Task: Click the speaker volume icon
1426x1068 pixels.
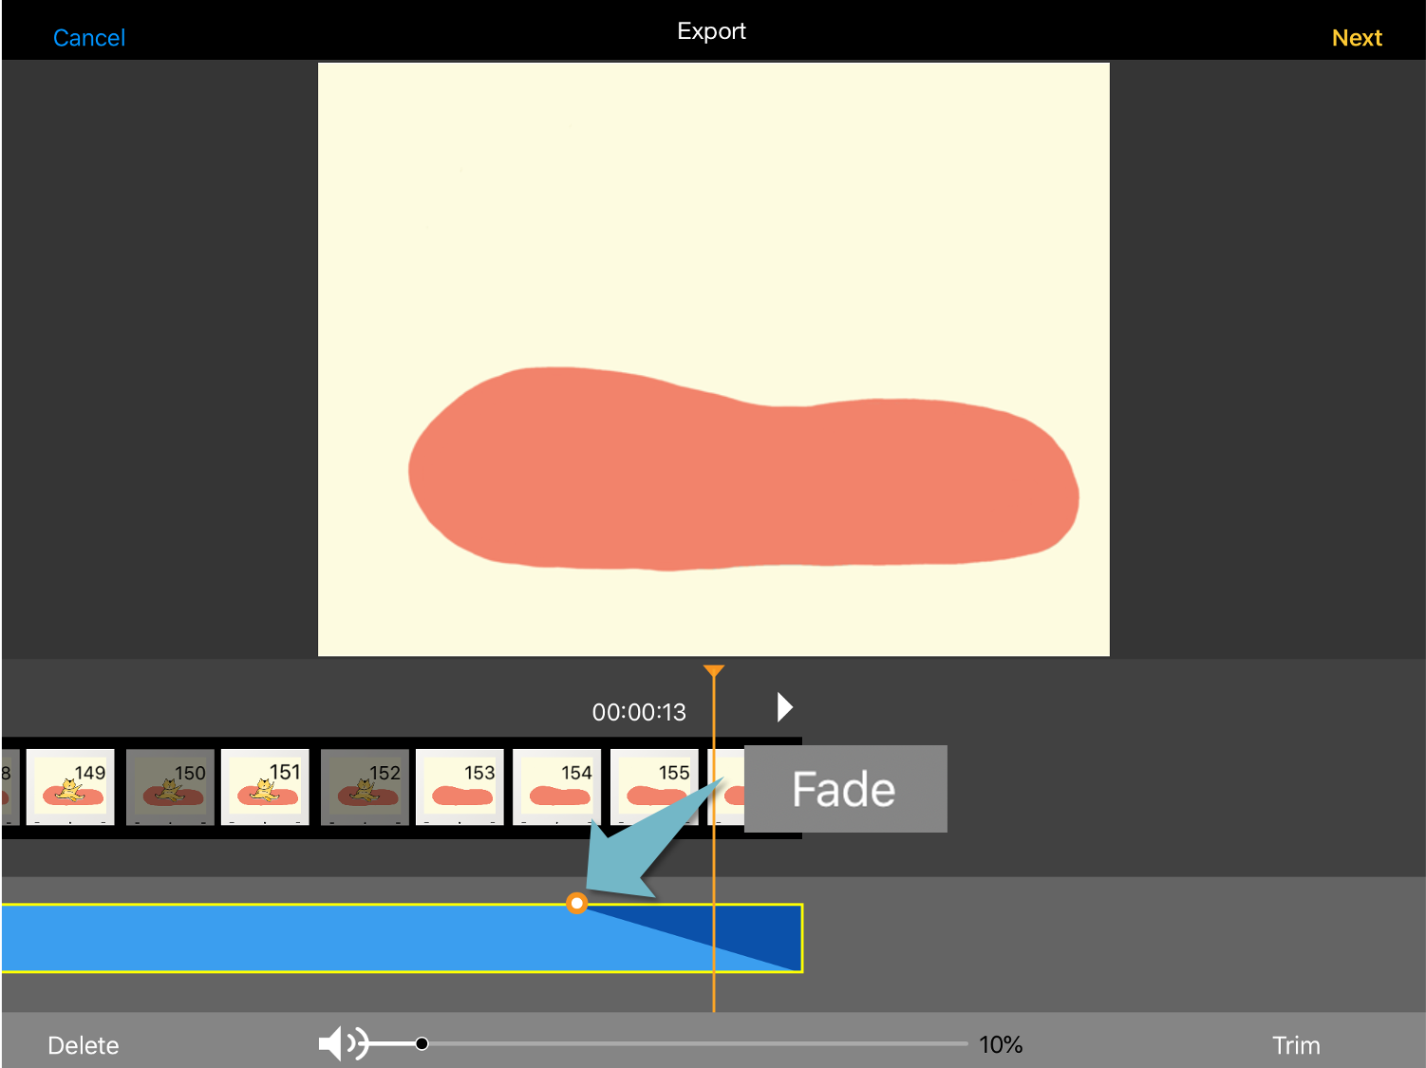Action: tap(341, 1044)
